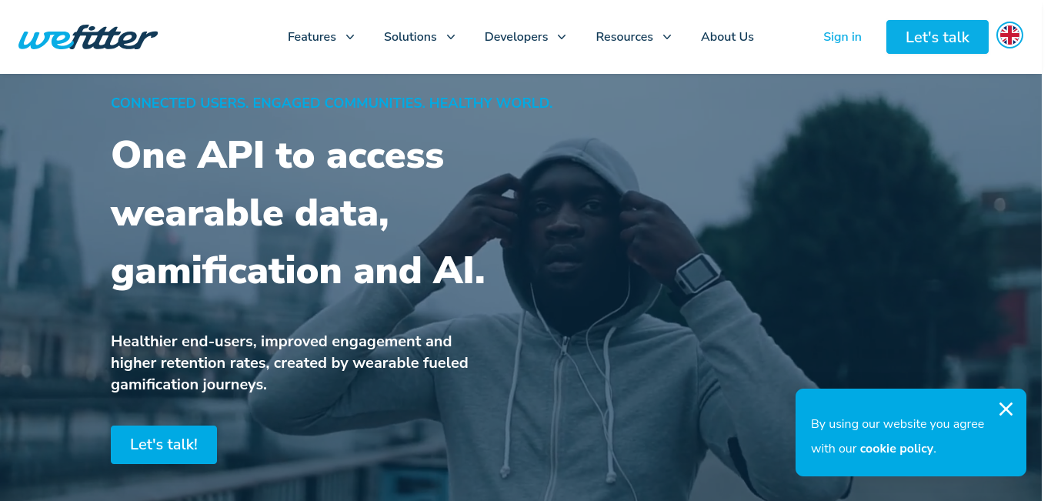The width and height of the screenshot is (1051, 501).
Task: Expand the Resources dropdown chevron
Action: coord(667,37)
